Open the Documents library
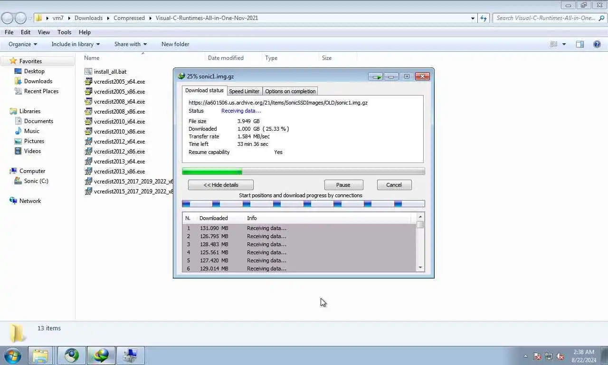 tap(38, 121)
